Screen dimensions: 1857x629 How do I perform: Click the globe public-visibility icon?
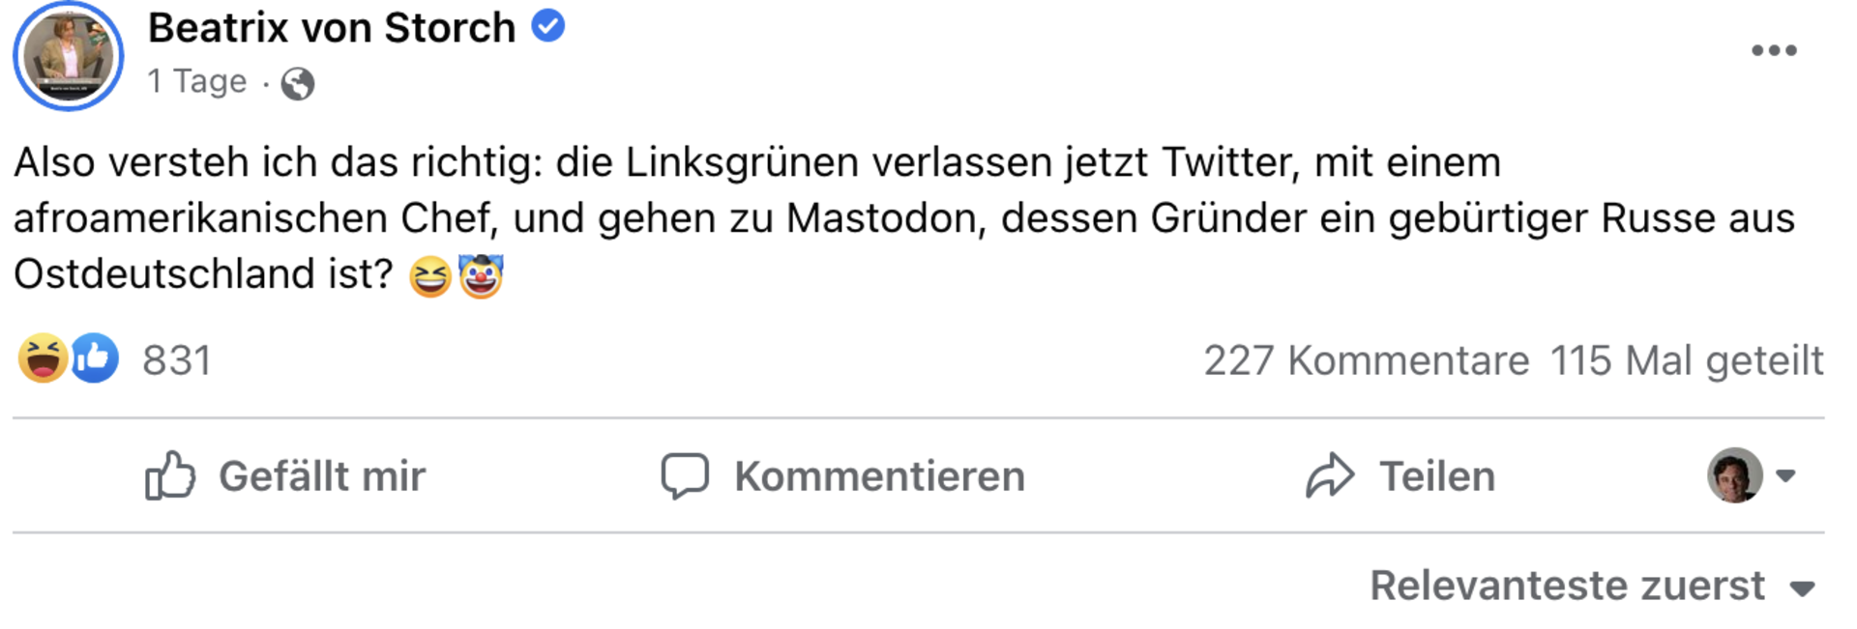298,84
